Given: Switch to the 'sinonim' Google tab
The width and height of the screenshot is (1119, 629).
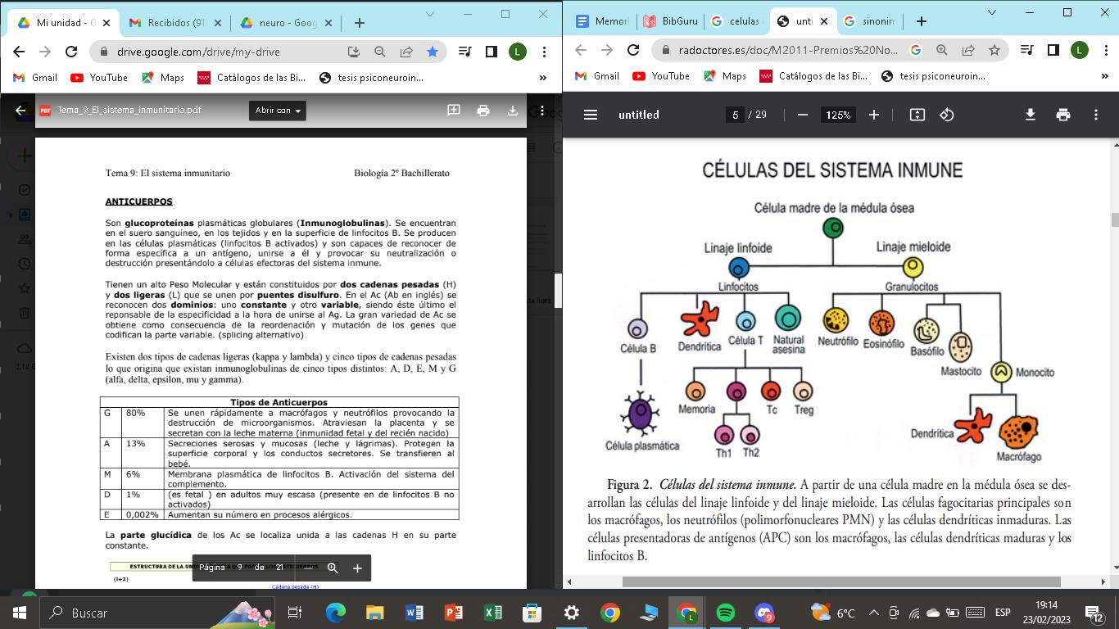Looking at the screenshot, I should click(870, 21).
